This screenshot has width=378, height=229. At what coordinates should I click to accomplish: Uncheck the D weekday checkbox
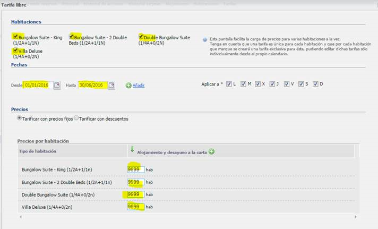coord(315,84)
